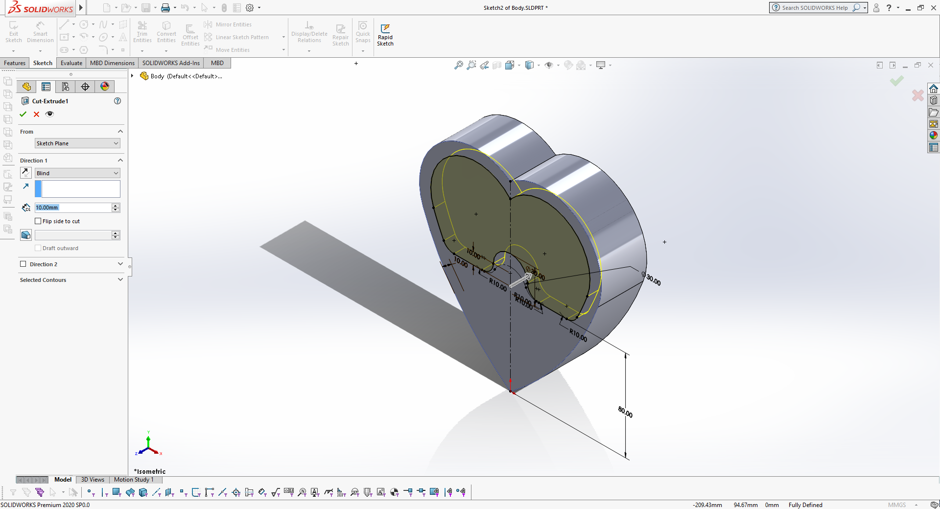Collapse the Direction 1 section
Viewport: 940px width, 509px height.
(x=120, y=161)
